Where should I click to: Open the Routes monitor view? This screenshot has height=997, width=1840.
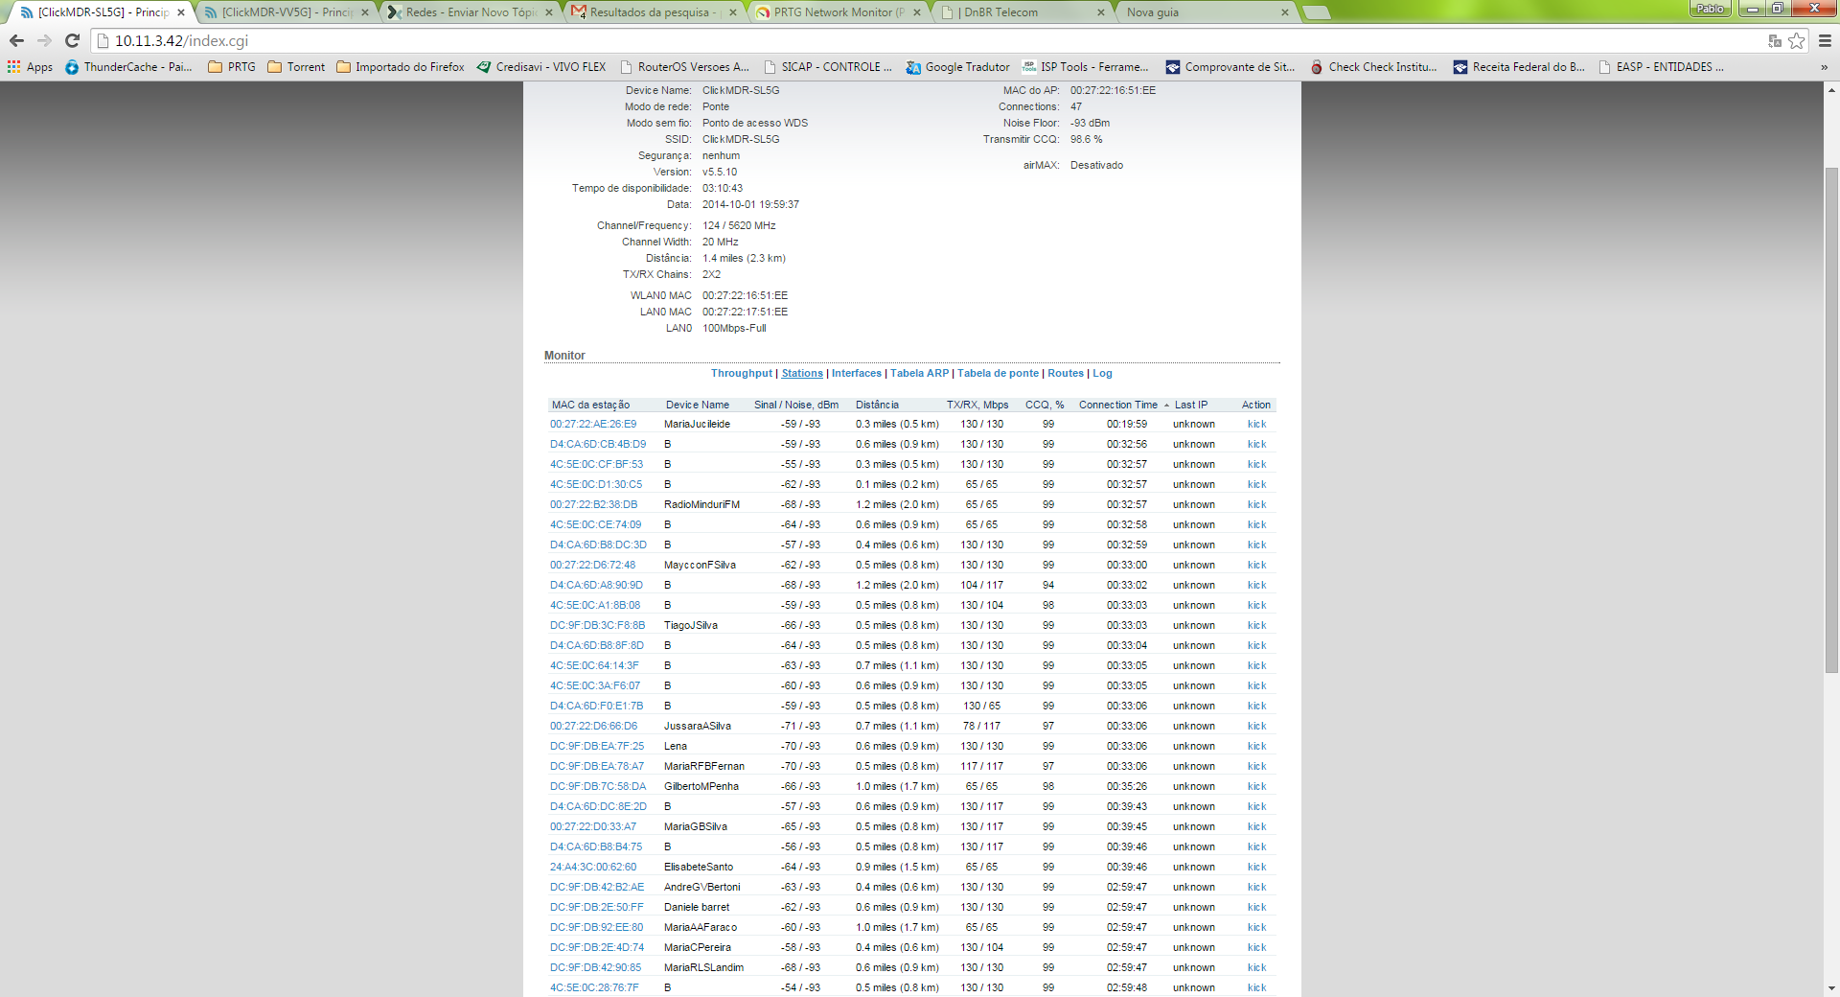(1066, 374)
